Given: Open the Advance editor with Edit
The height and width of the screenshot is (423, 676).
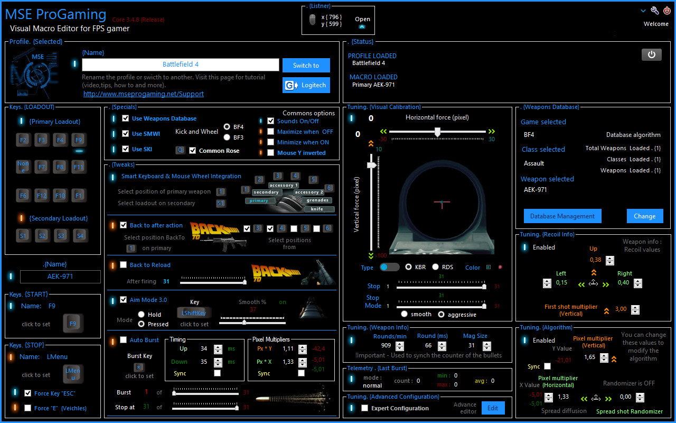Looking at the screenshot, I should click(x=493, y=408).
